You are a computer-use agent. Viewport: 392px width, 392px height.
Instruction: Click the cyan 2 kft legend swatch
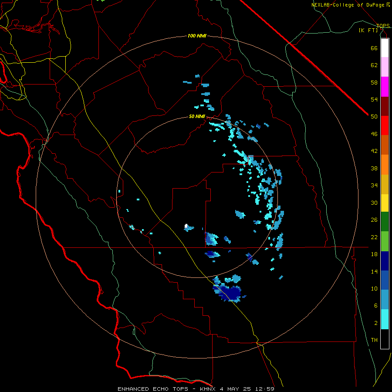[x=385, y=319]
